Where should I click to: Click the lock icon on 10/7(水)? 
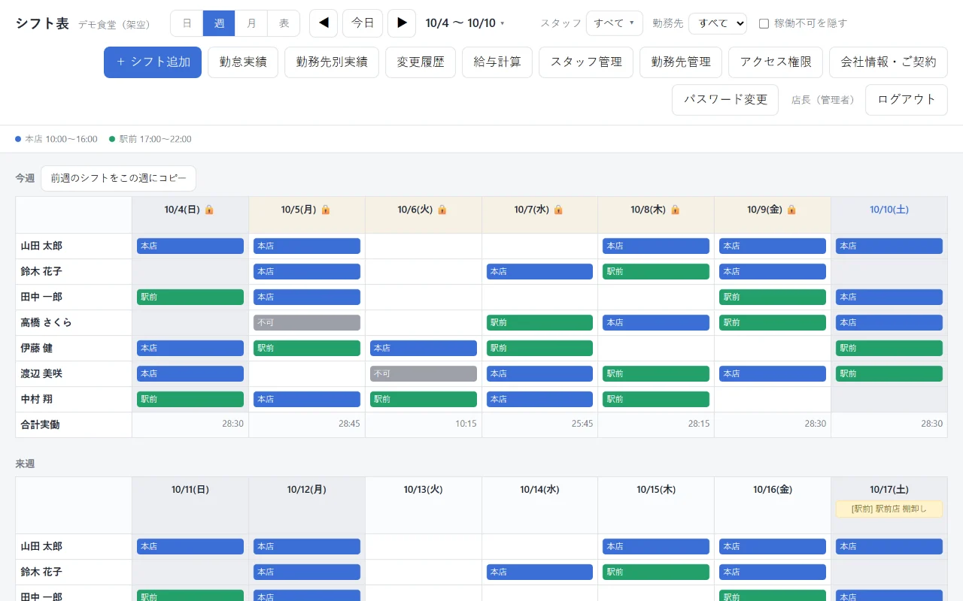pos(558,210)
